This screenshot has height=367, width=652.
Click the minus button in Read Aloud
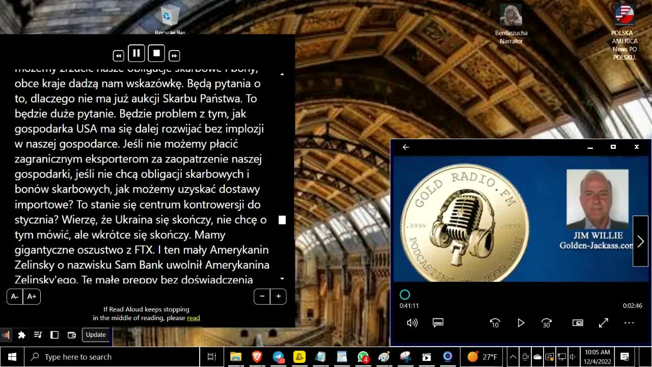tap(262, 296)
